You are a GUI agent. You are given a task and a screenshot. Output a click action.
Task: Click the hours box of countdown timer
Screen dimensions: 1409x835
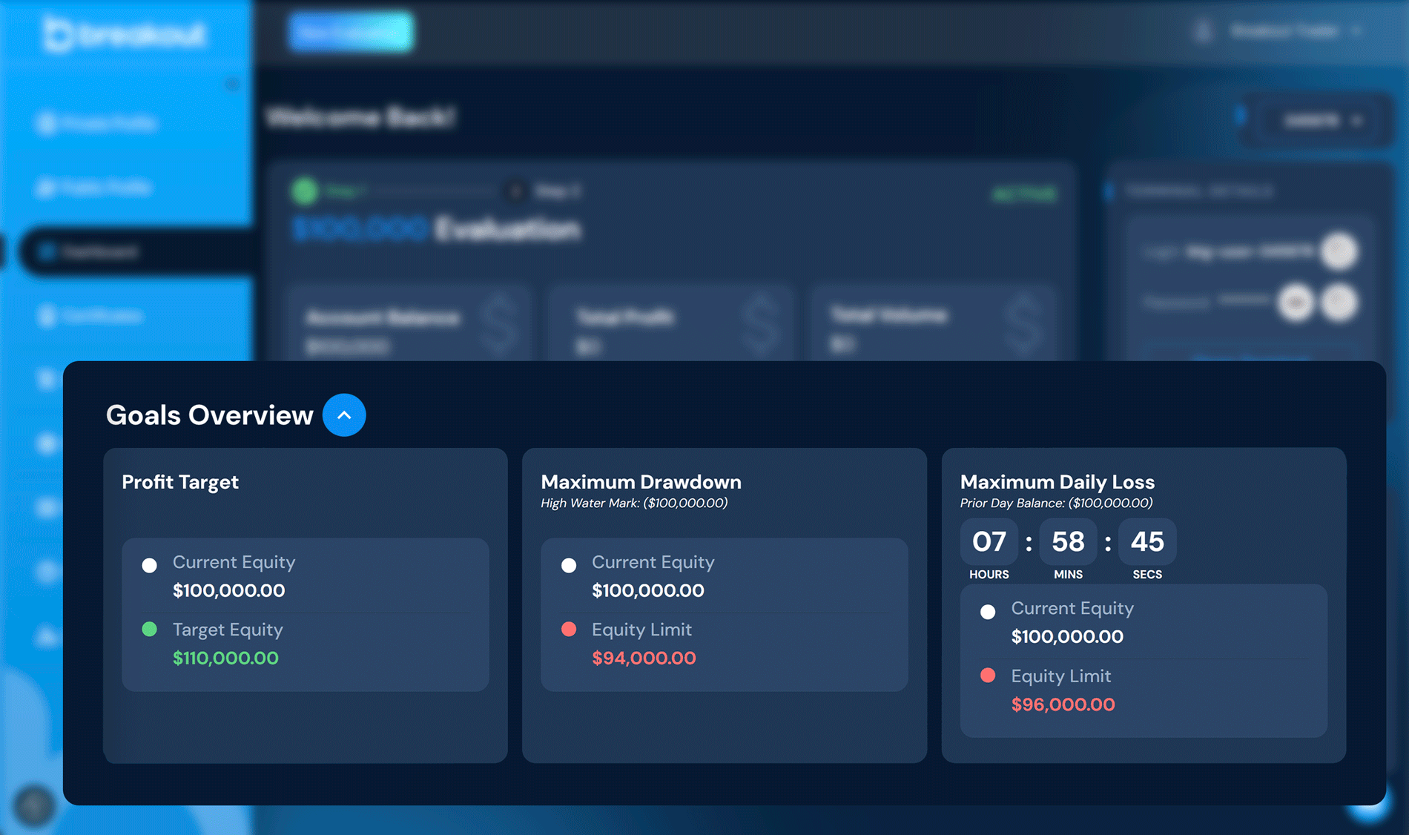[989, 542]
